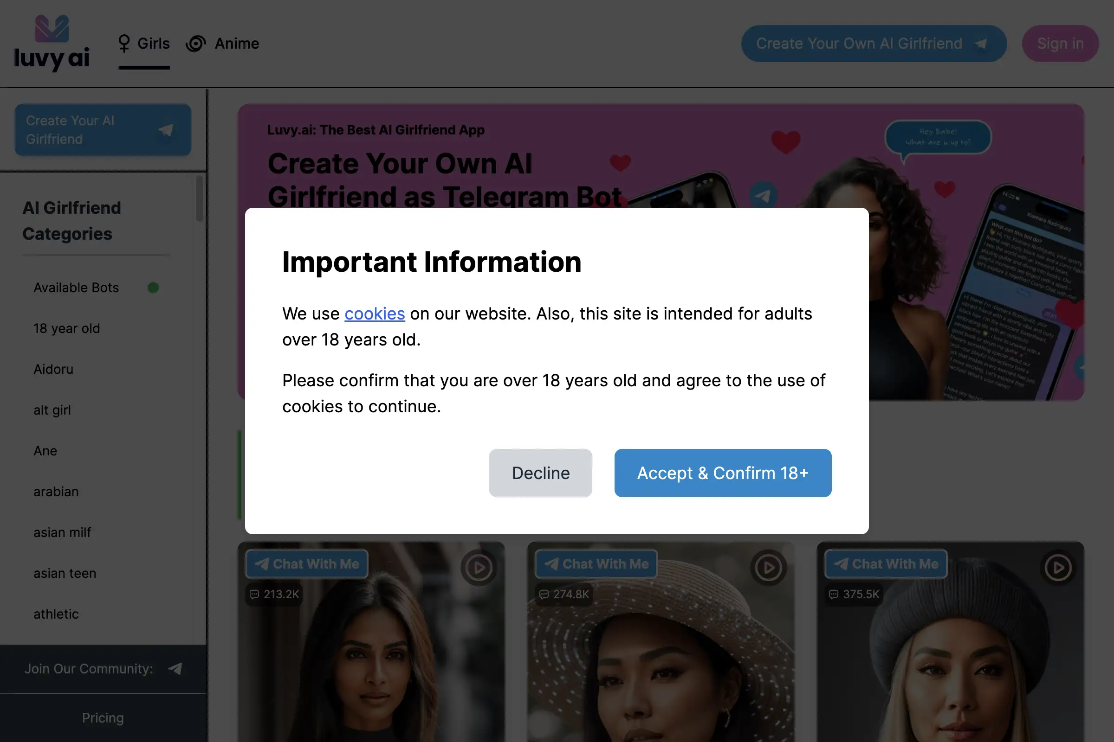
Task: Click the Telegram icon beside Join Our Community
Action: 175,669
